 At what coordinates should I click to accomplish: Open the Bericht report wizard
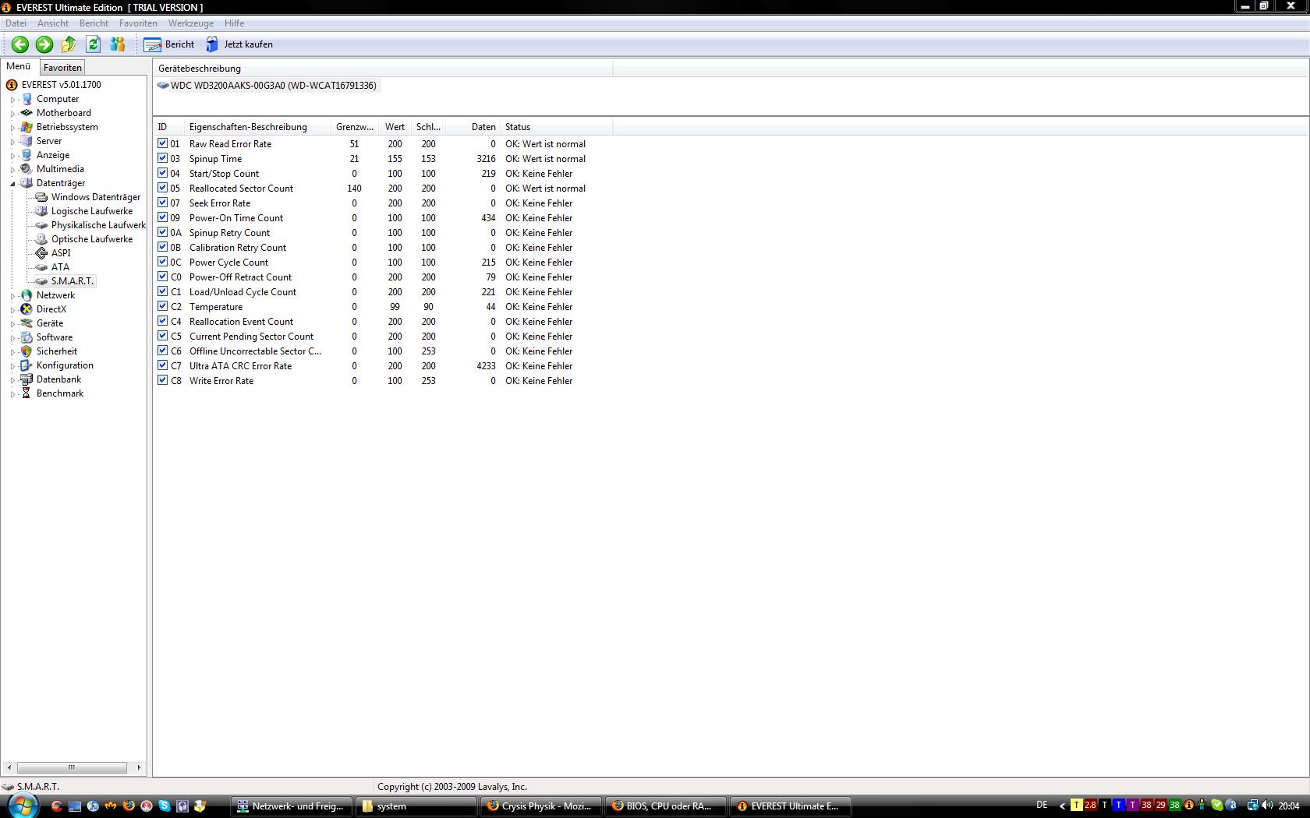[x=169, y=44]
